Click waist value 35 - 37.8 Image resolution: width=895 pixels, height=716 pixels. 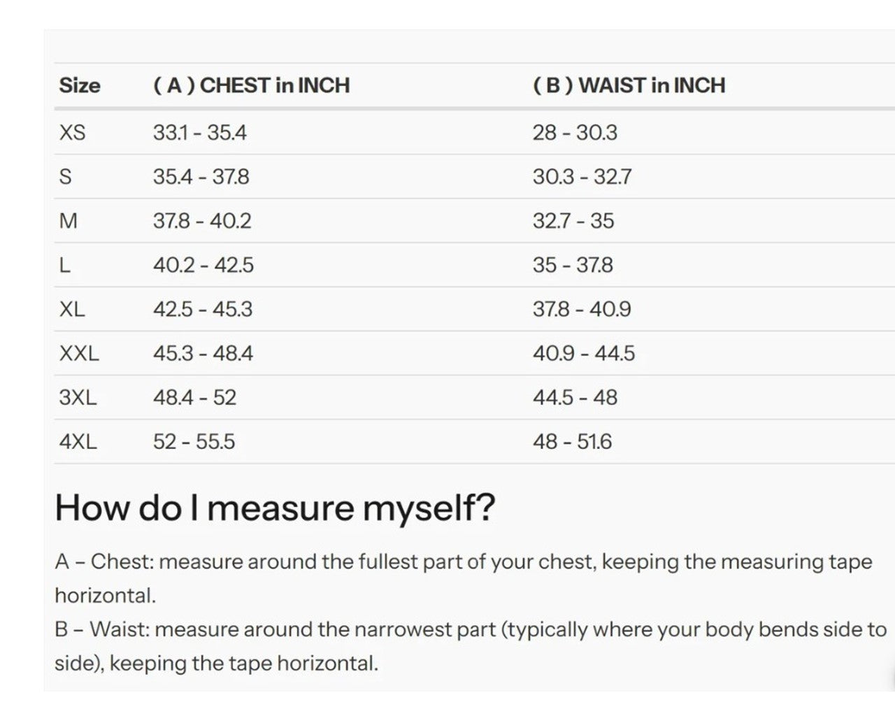click(x=573, y=265)
